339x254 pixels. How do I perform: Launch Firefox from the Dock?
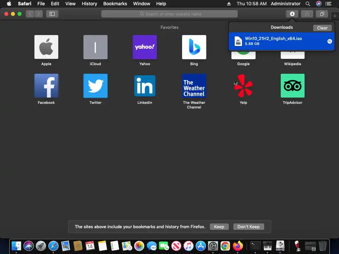tap(238, 246)
